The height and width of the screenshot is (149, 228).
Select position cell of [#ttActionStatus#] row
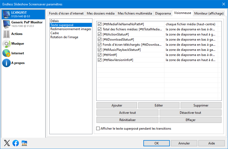191,34
